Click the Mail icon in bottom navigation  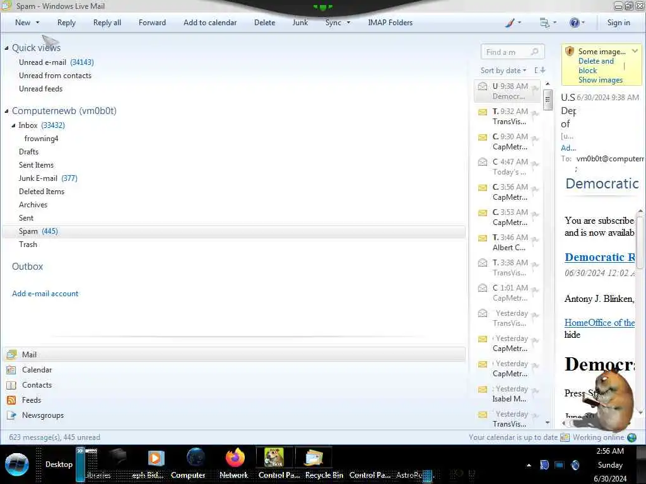11,354
